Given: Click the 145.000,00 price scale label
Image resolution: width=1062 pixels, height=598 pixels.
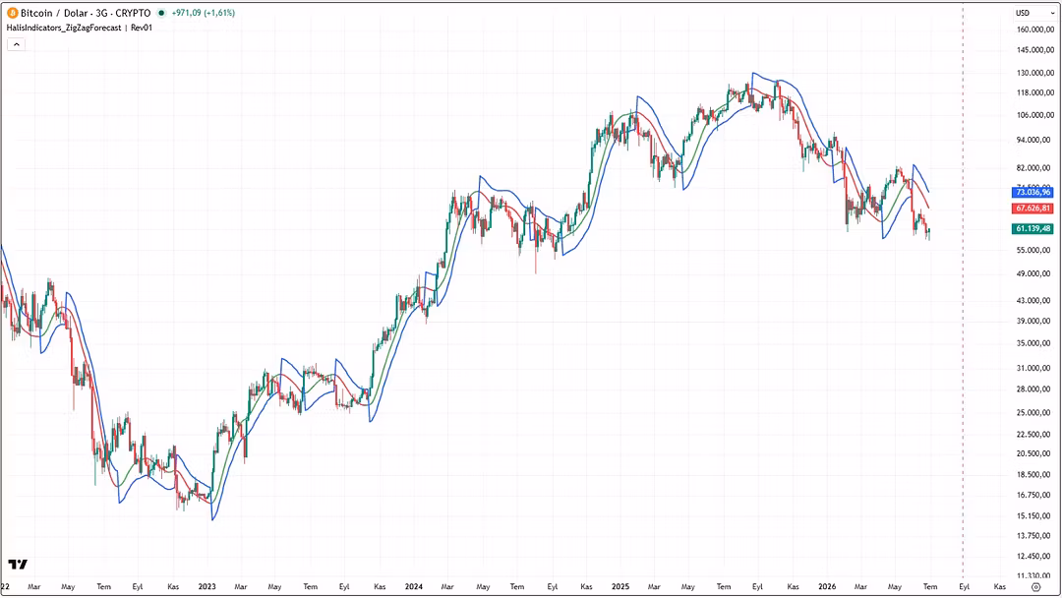Looking at the screenshot, I should coord(1034,50).
